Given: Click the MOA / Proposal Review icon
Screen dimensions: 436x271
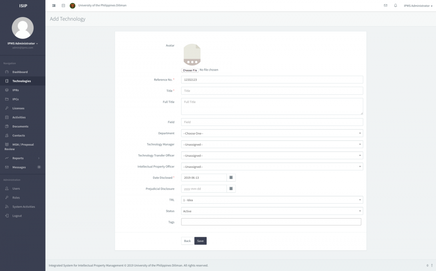Looking at the screenshot, I should tap(7, 144).
